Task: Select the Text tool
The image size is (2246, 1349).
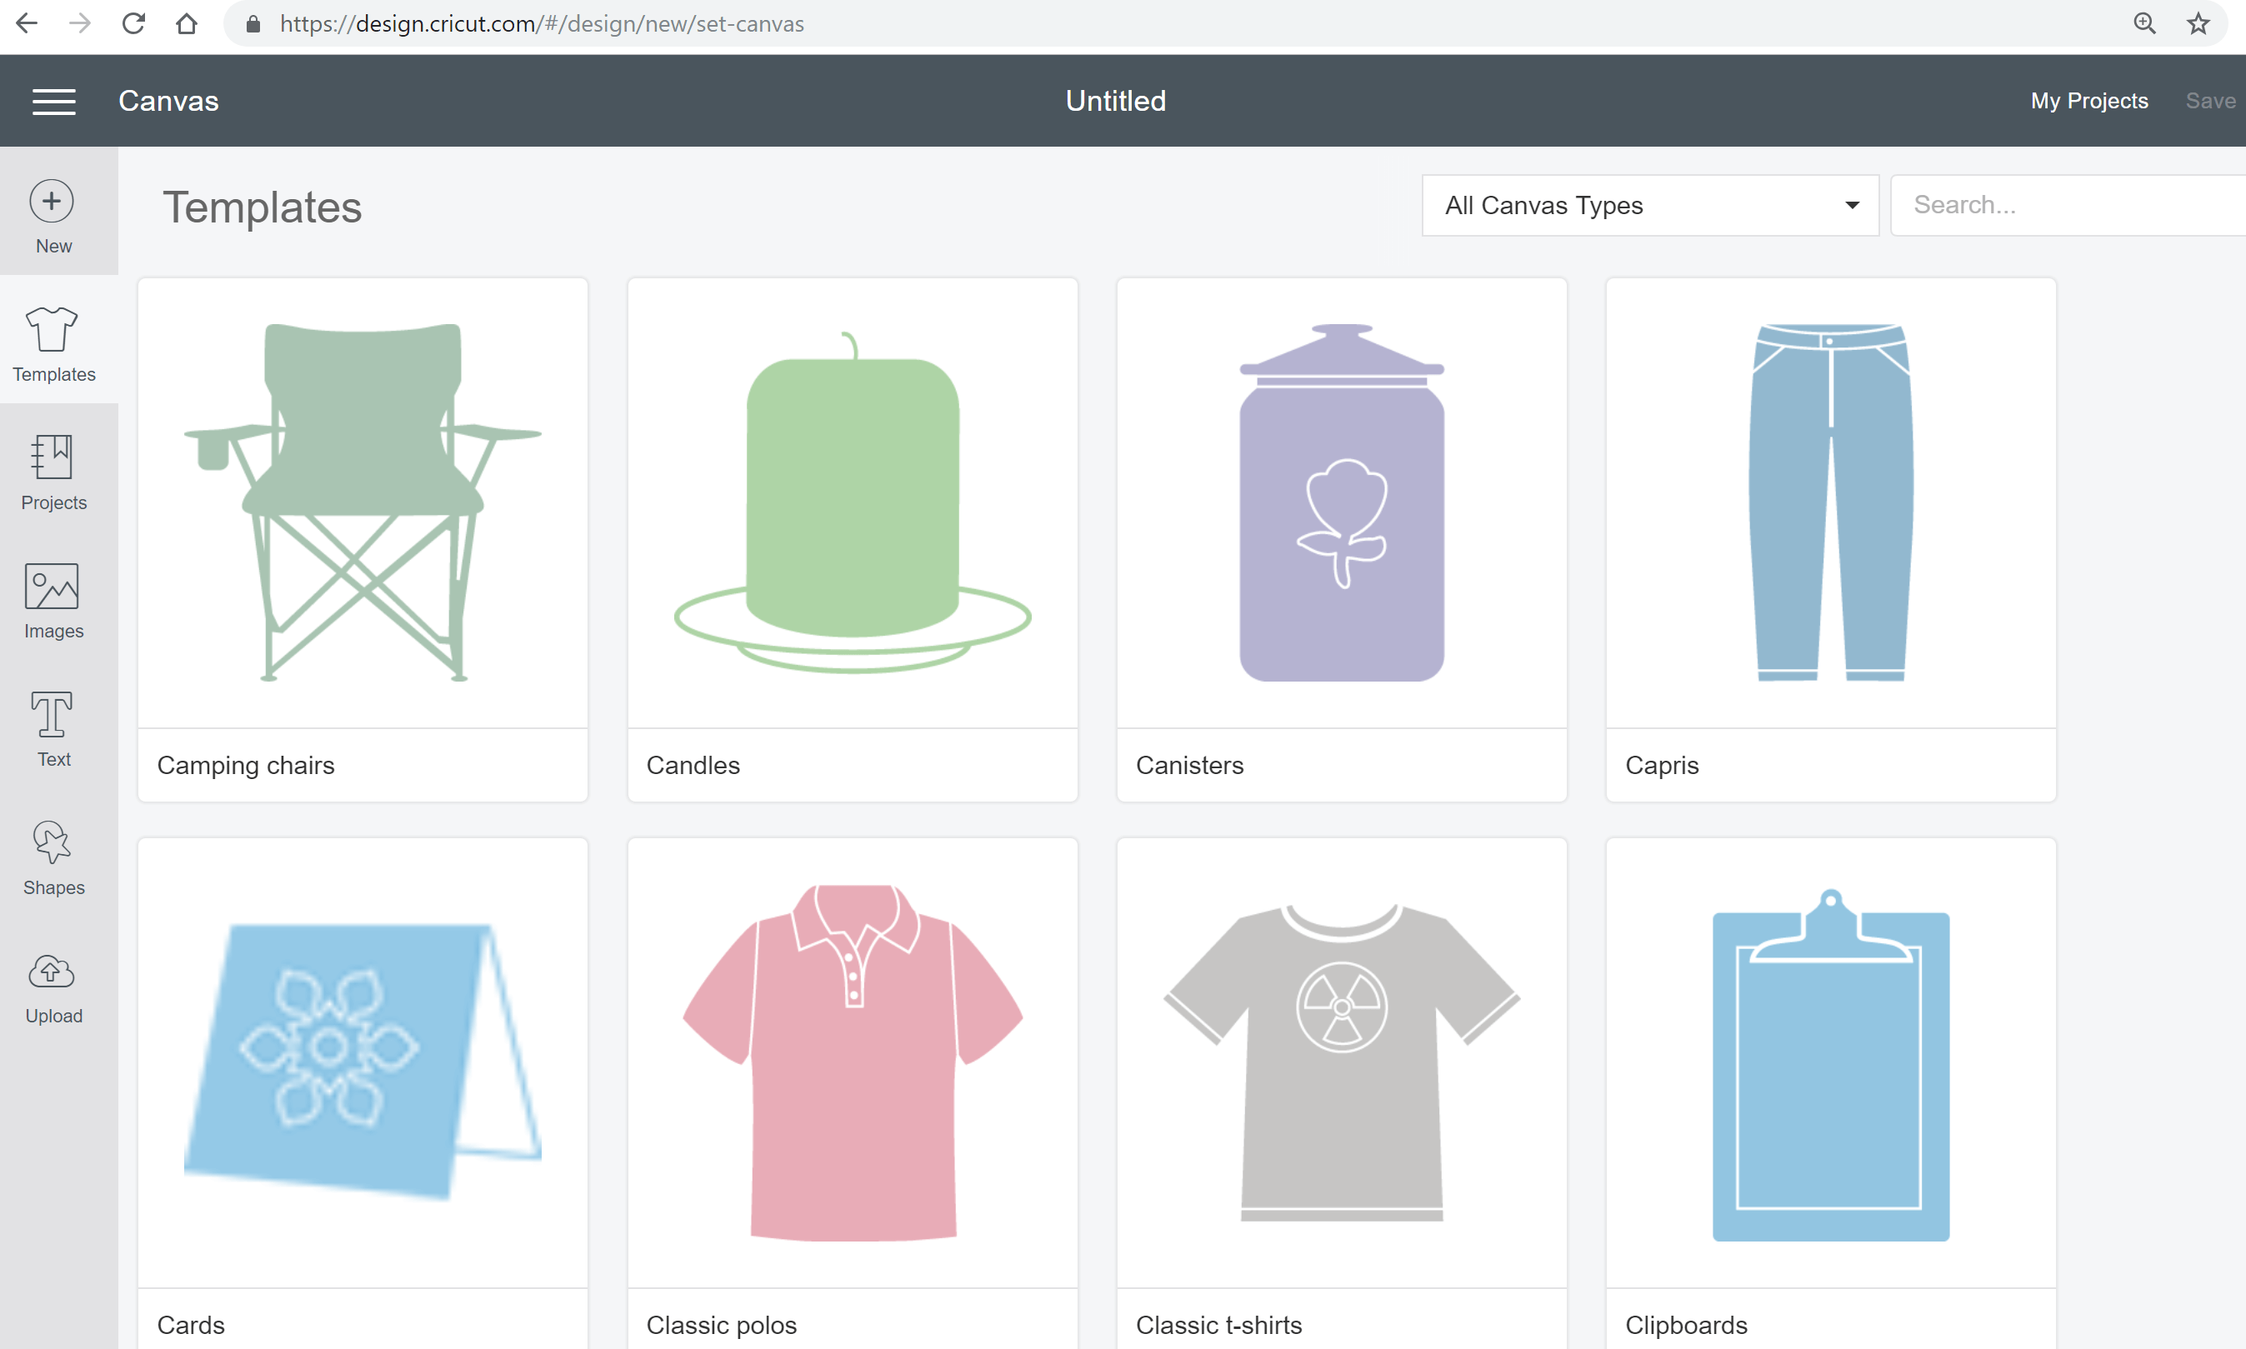Action: coord(53,729)
